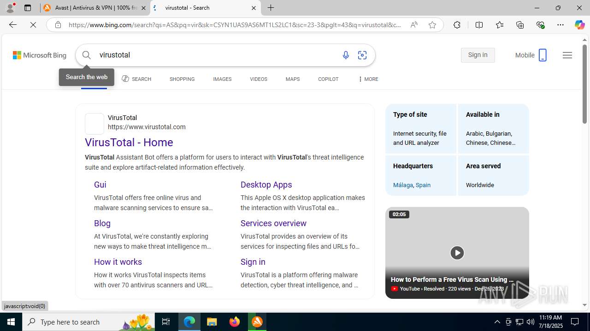This screenshot has width=590, height=331.
Task: Stop loading the page
Action: pyautogui.click(x=33, y=25)
